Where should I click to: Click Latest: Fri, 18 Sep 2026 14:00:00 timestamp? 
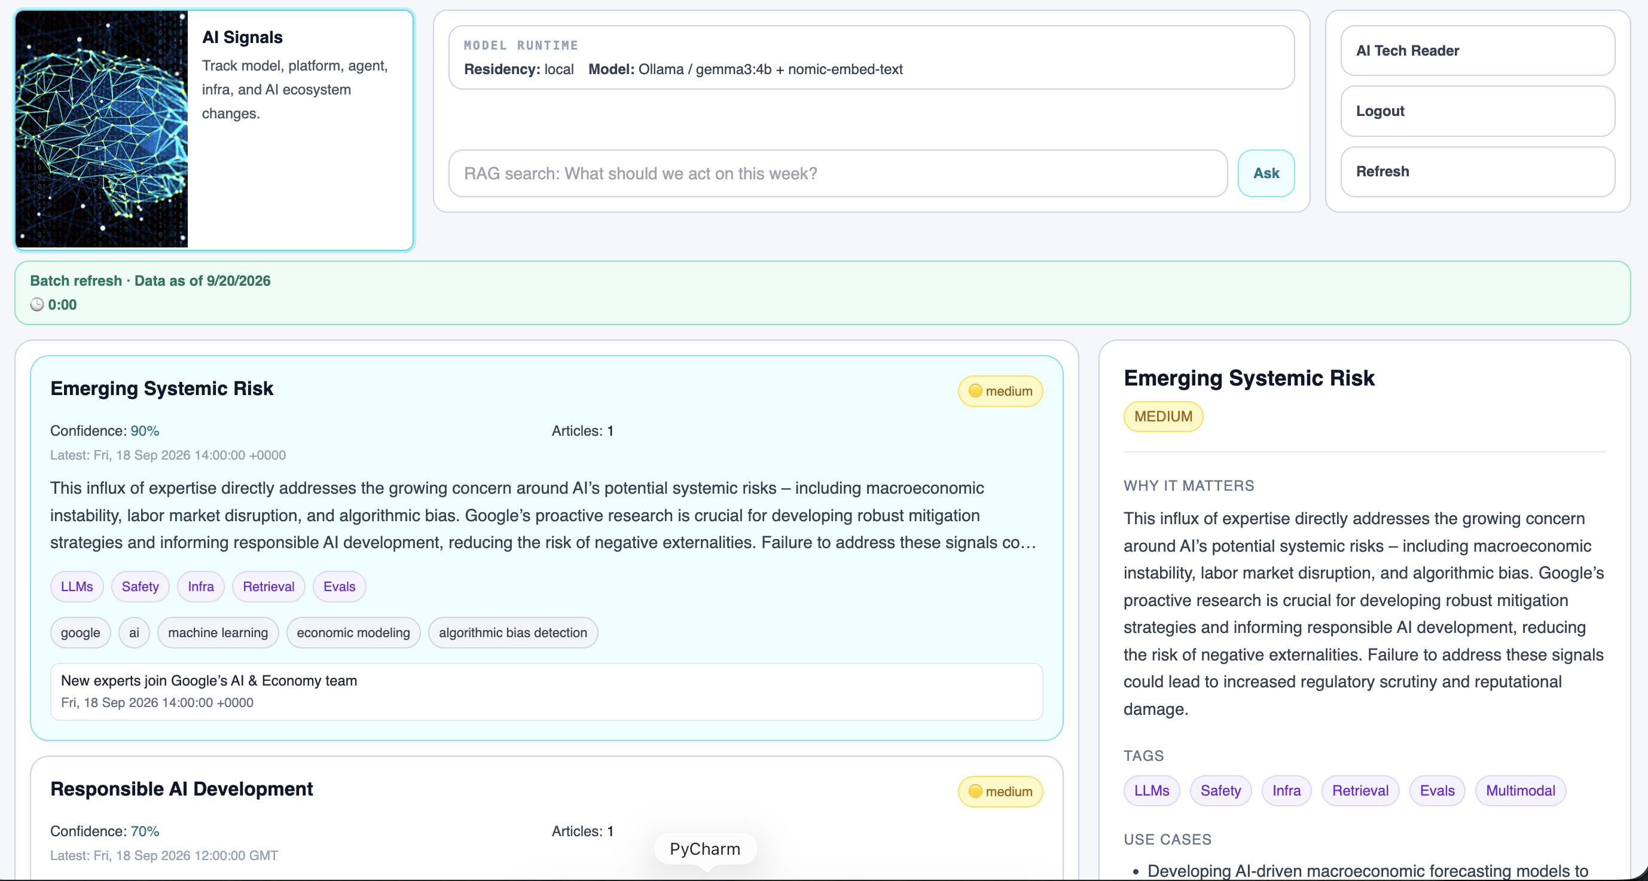(x=168, y=455)
